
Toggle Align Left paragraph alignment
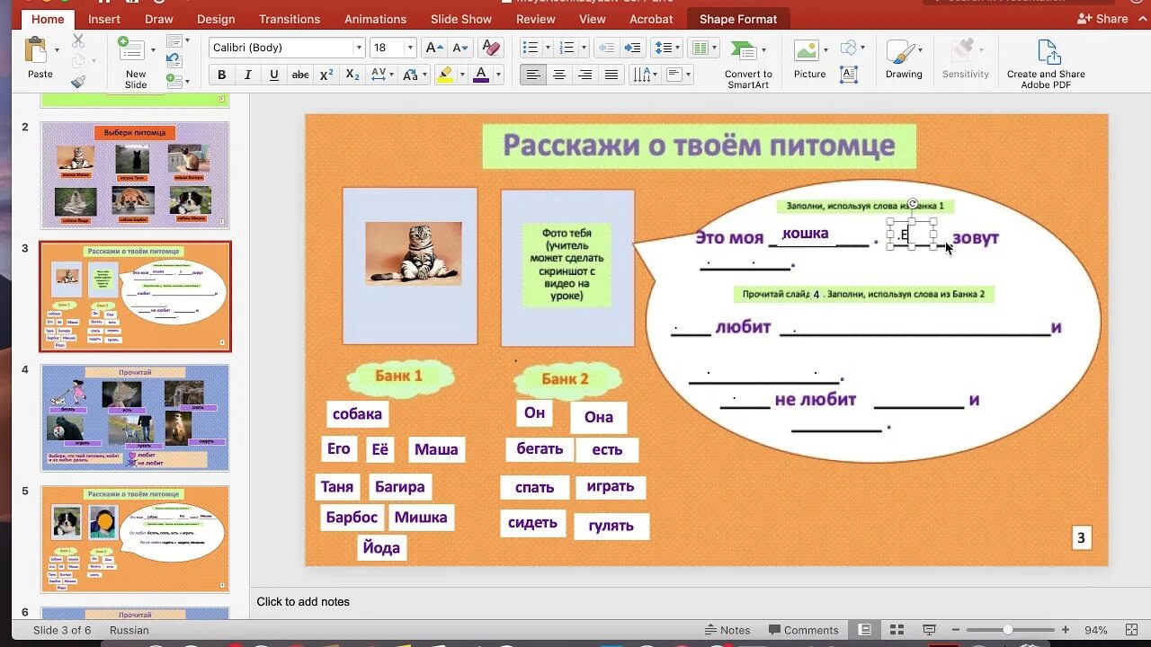pos(533,75)
